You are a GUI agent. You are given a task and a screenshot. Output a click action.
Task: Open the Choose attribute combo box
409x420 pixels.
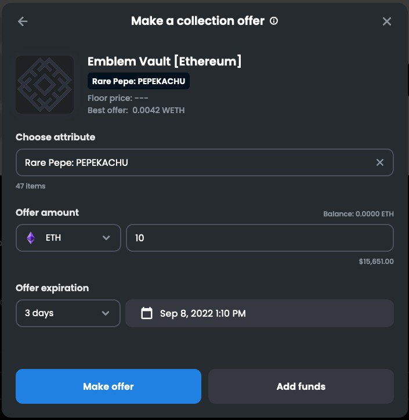(205, 162)
